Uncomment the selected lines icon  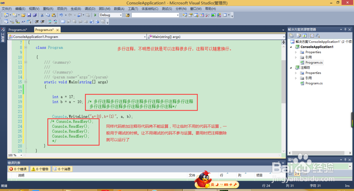[56, 22]
